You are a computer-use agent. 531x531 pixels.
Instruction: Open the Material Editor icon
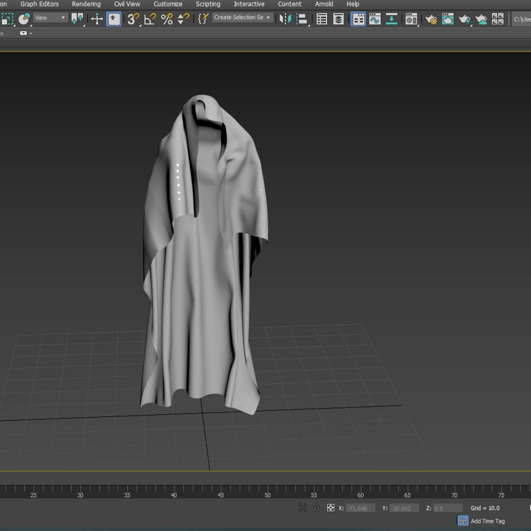pyautogui.click(x=411, y=19)
